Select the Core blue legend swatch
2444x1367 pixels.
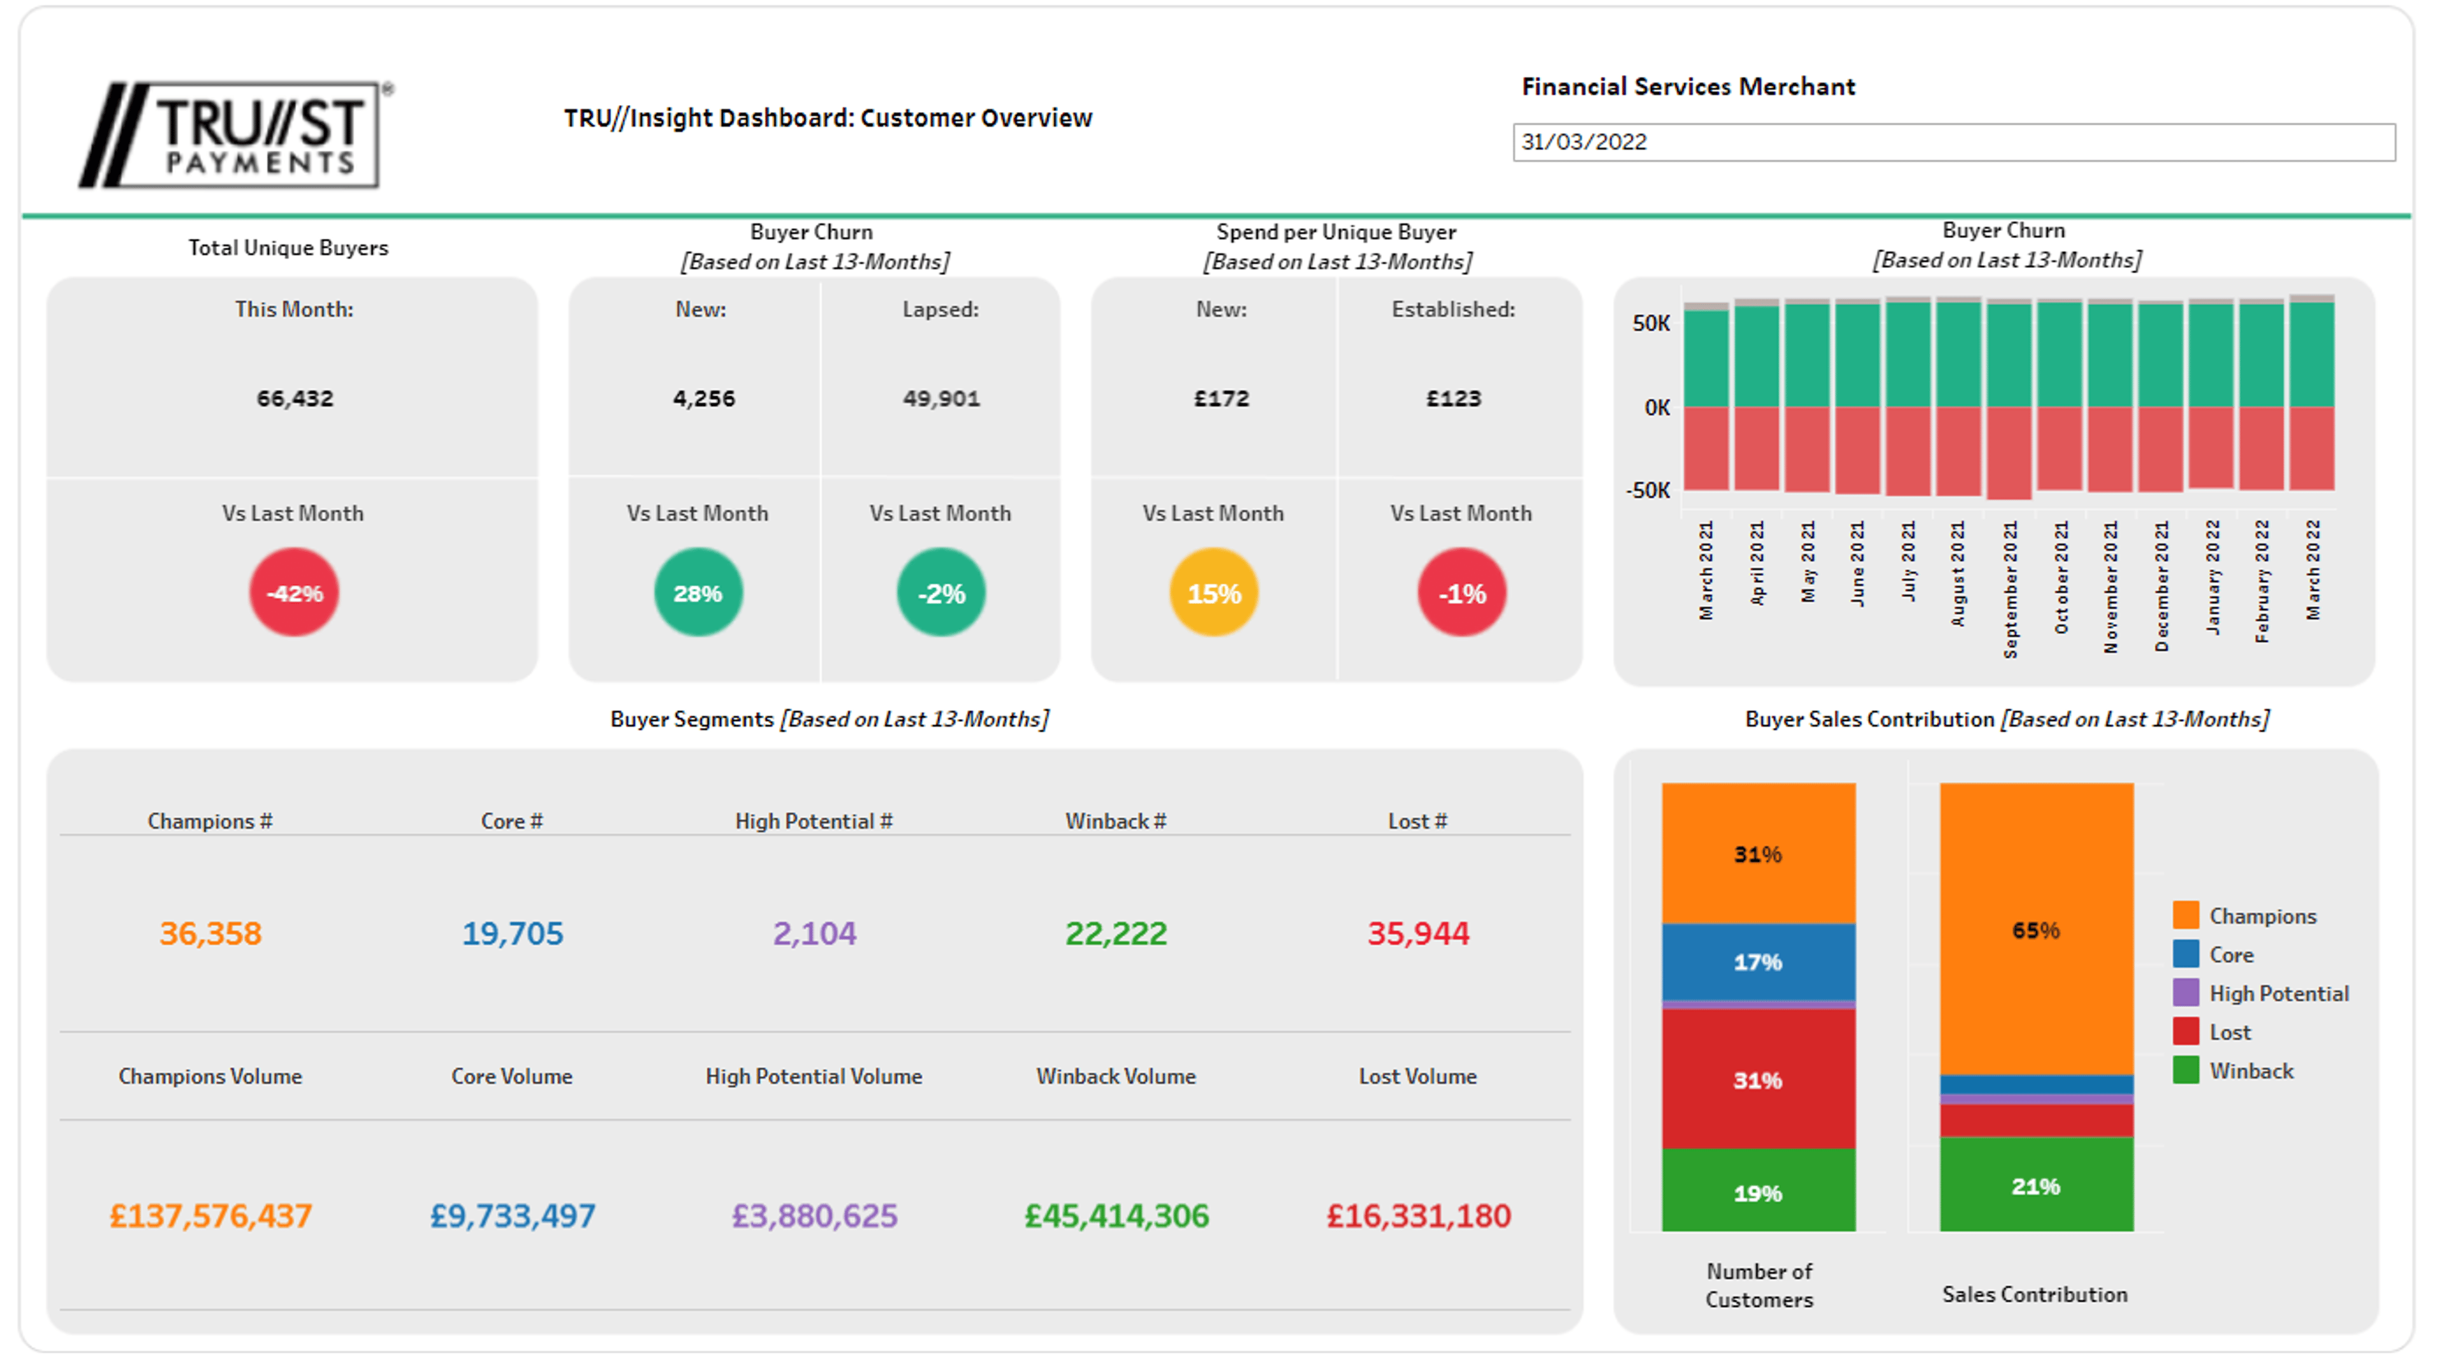pos(2186,955)
